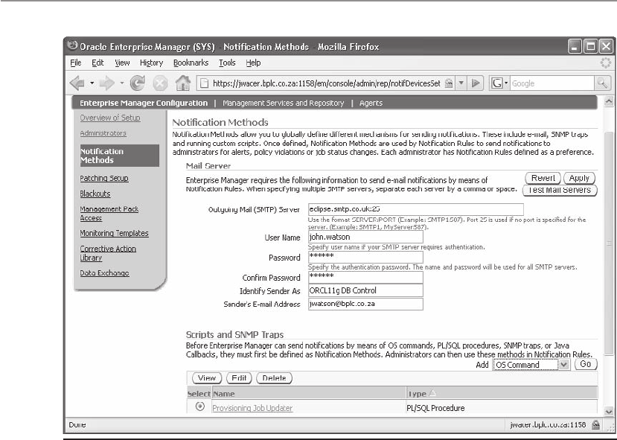The image size is (617, 440).
Task: Click the lock icon in the address bar
Action: pos(449,83)
